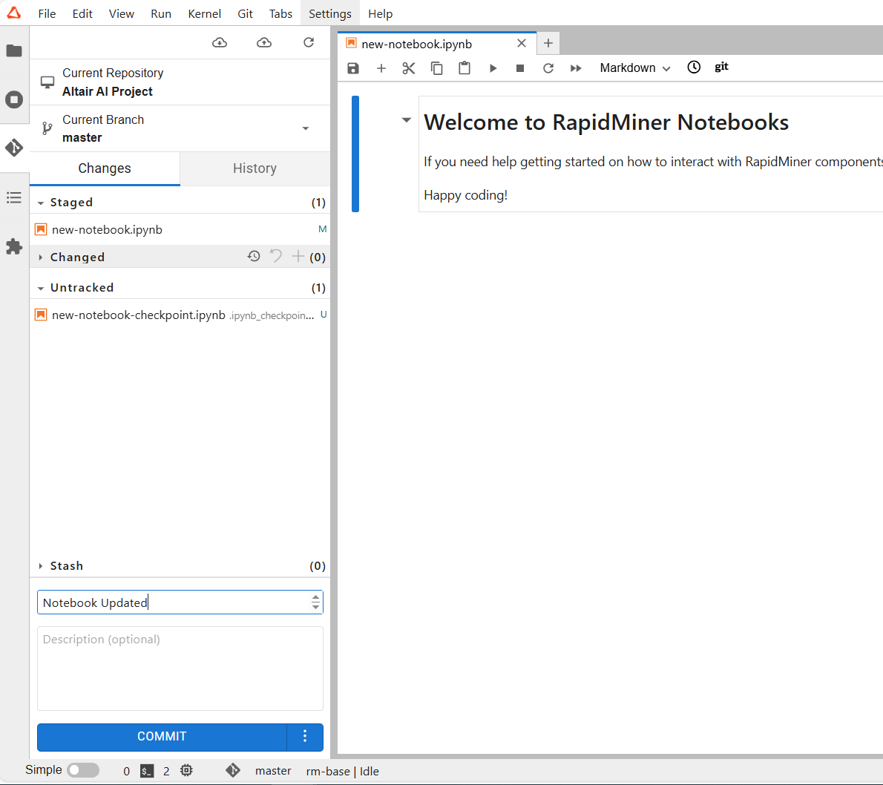Insert a cell below with plus
This screenshot has height=785, width=883.
click(381, 68)
